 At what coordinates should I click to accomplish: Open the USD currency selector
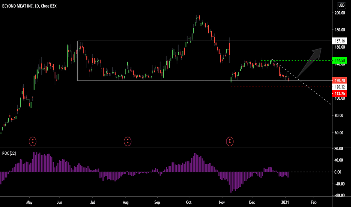(x=341, y=5)
